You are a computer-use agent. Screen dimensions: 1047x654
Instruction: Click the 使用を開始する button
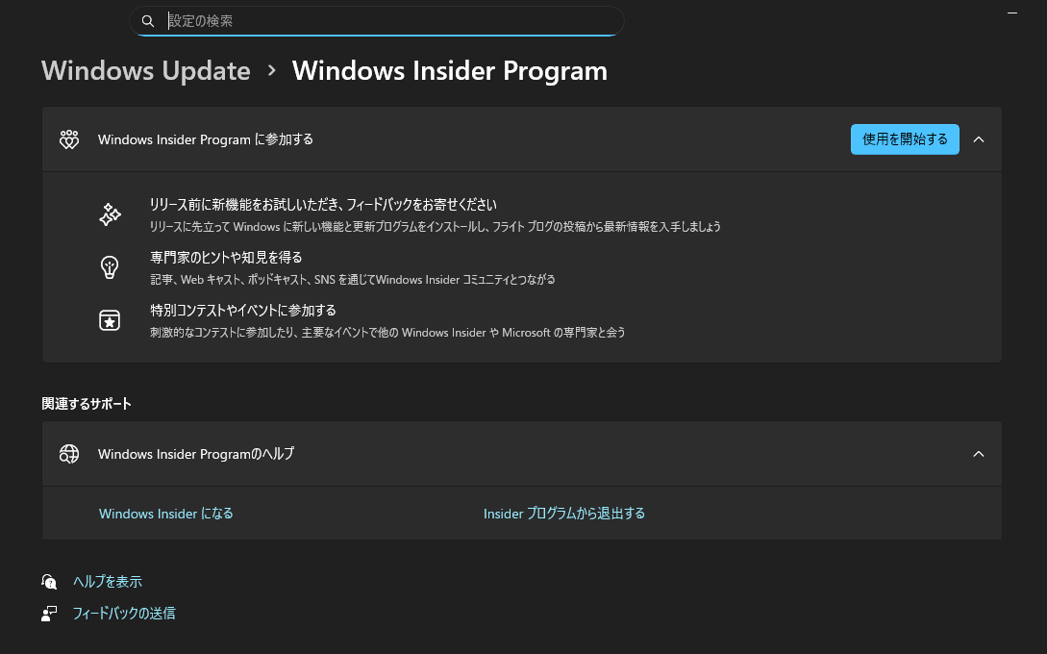tap(905, 139)
